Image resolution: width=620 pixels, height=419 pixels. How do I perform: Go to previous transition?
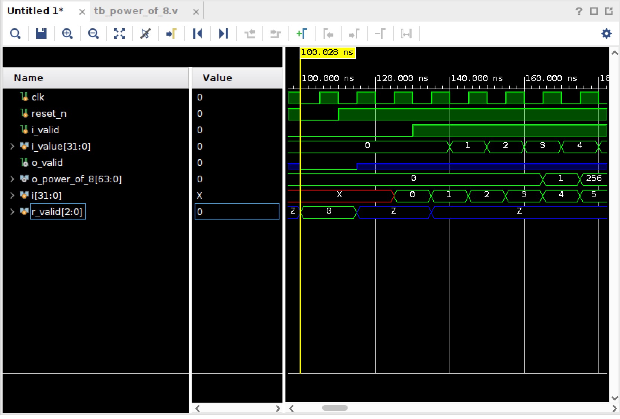pos(250,34)
